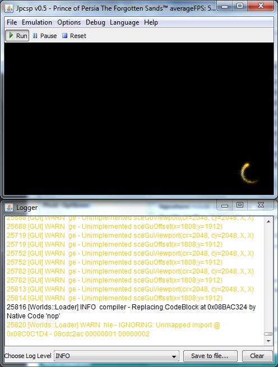Viewport: 278px width, 367px height.
Task: Open the Language menu
Action: [x=124, y=22]
